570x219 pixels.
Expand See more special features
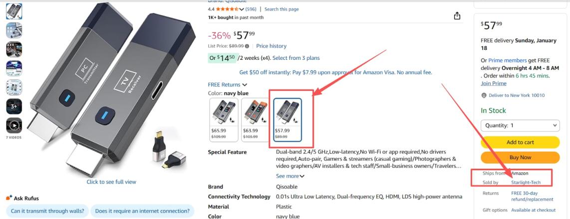pyautogui.click(x=290, y=176)
